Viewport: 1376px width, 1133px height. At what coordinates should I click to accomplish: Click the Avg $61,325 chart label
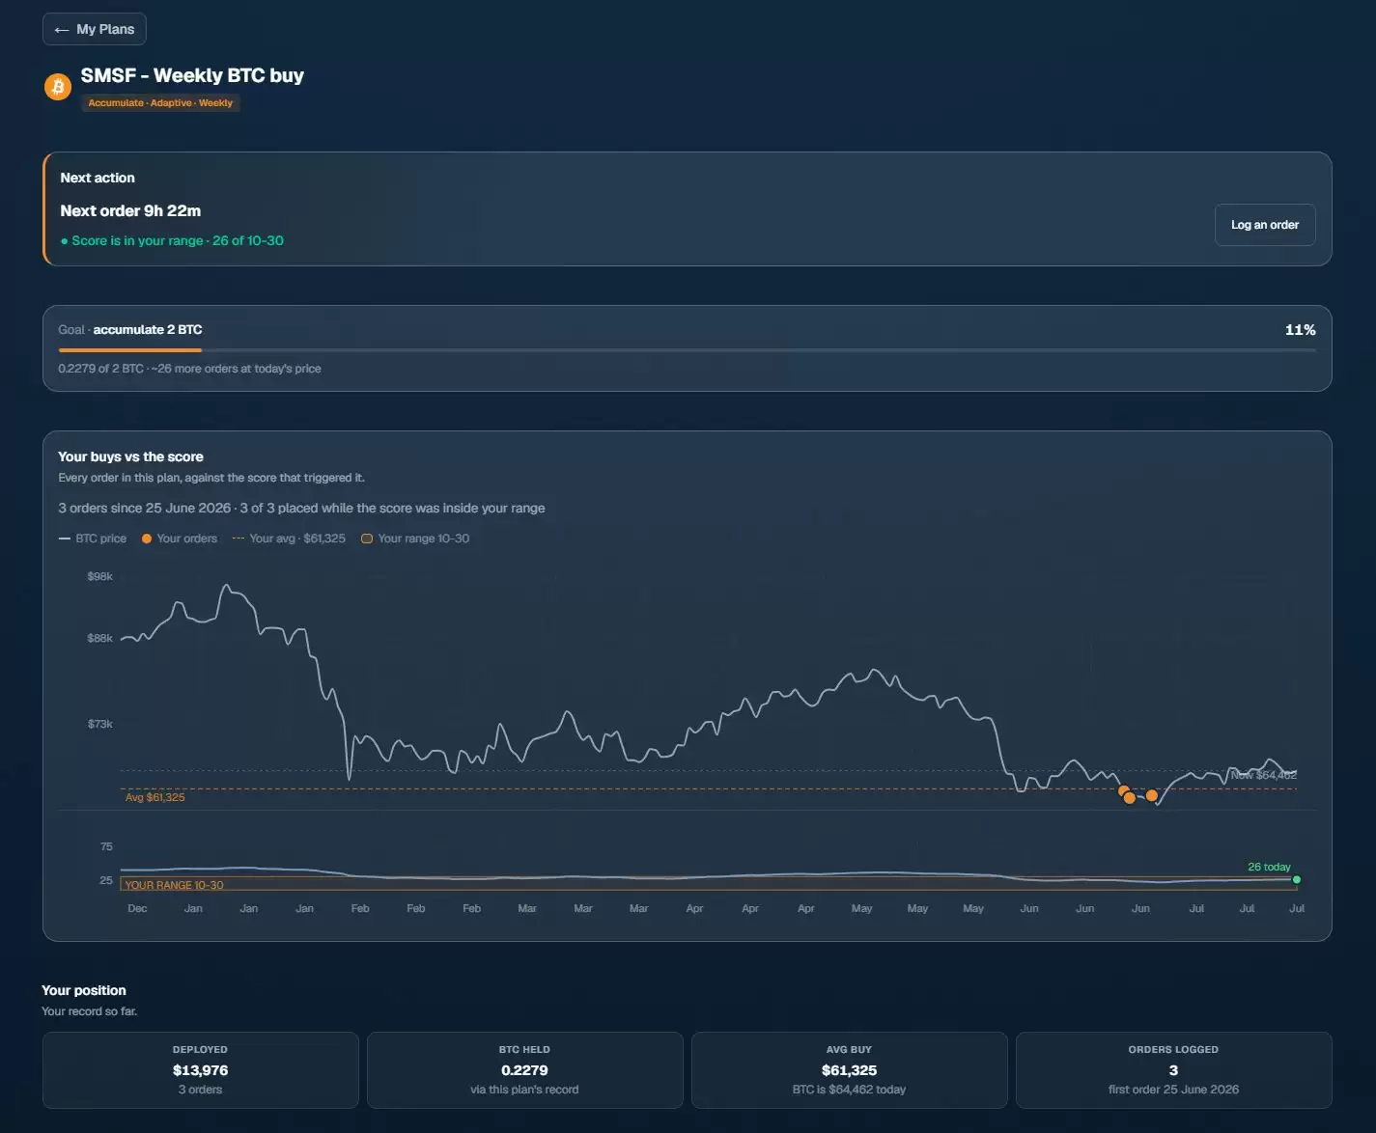coord(154,797)
